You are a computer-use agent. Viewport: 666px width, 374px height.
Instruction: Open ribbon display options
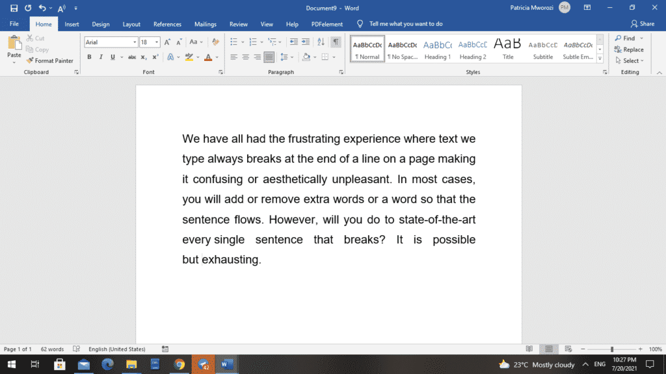587,8
